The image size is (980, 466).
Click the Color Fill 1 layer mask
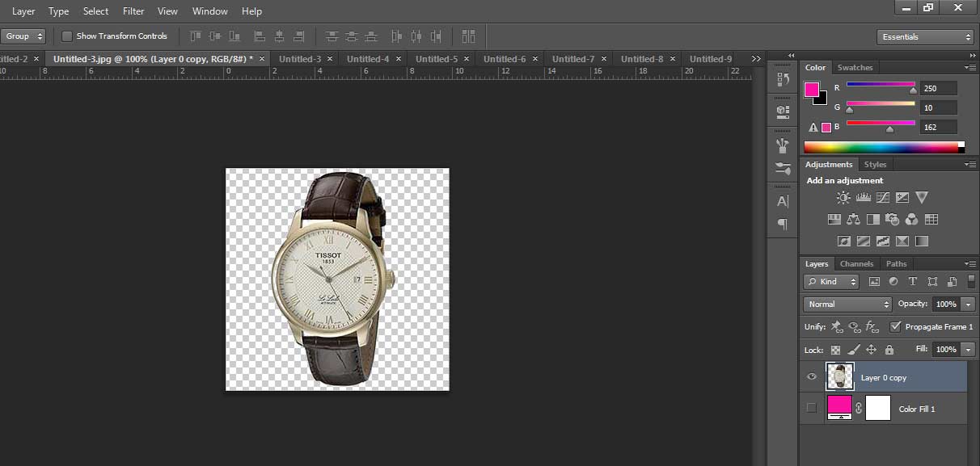tap(878, 409)
